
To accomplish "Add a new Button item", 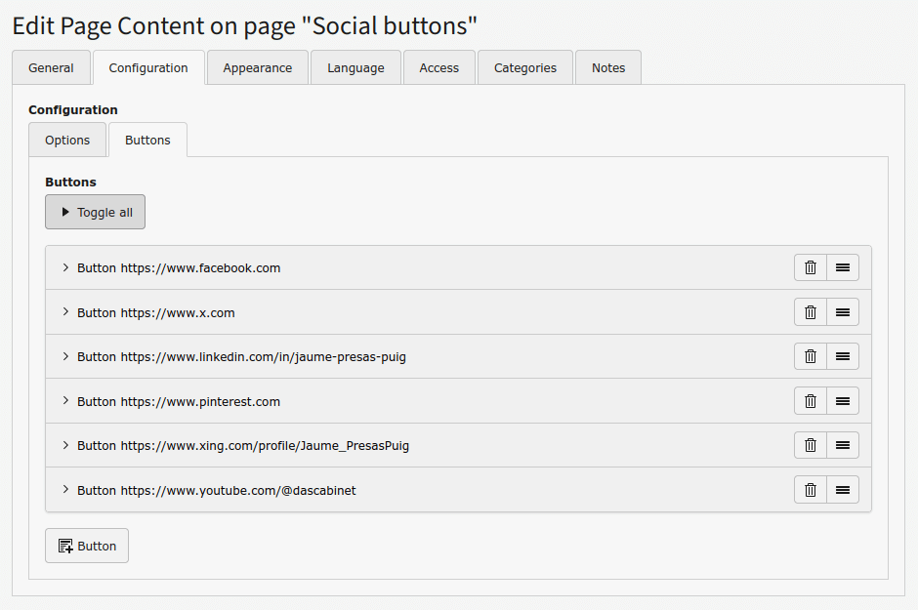I will (x=87, y=546).
